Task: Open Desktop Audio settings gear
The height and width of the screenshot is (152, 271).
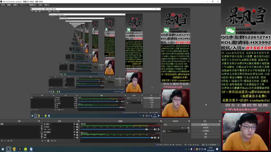Action: tap(159, 129)
